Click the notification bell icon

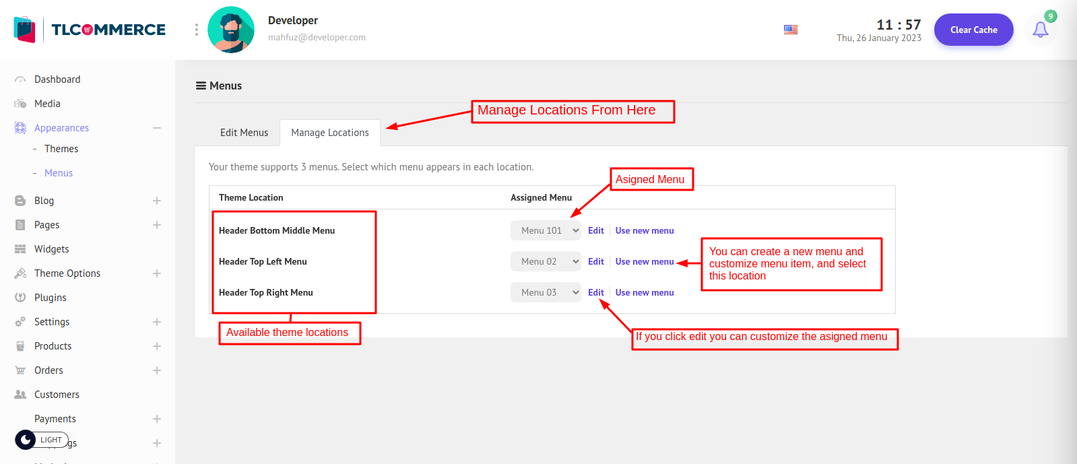1040,30
